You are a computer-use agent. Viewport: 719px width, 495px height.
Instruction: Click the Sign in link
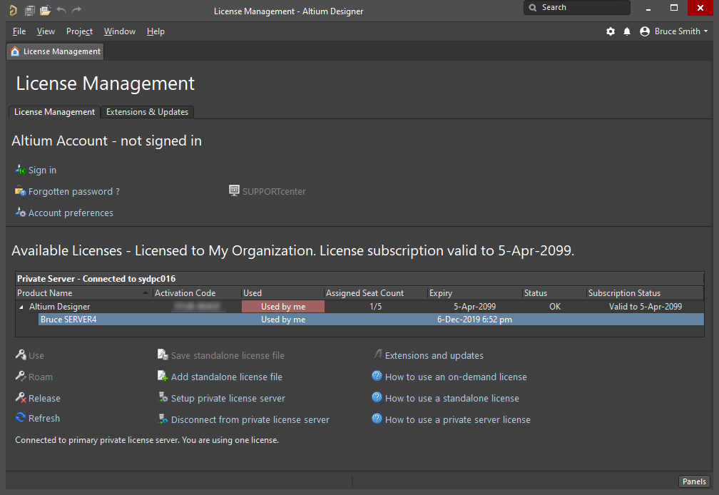(42, 170)
